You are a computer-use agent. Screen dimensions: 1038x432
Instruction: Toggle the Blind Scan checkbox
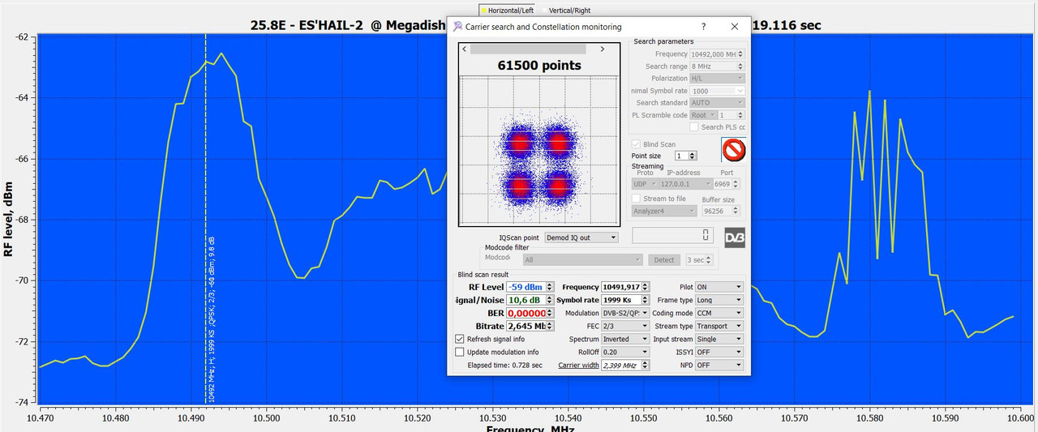point(637,144)
